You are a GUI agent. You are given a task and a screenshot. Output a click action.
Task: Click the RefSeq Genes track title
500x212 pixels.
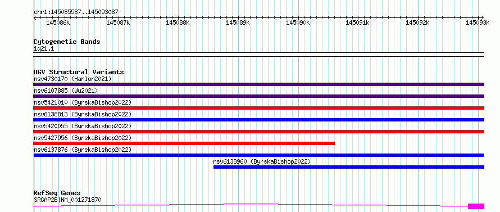point(57,193)
